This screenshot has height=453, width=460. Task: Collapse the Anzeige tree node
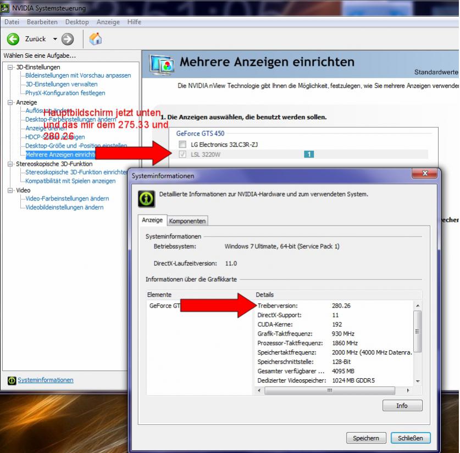(x=10, y=102)
